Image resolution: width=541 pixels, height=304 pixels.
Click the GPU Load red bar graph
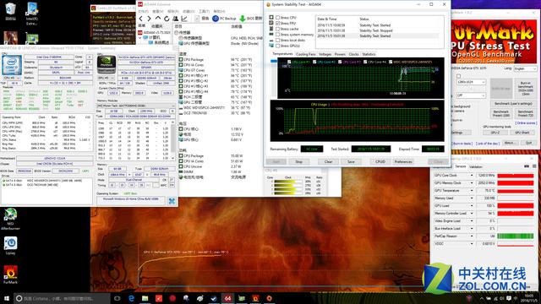click(x=516, y=206)
